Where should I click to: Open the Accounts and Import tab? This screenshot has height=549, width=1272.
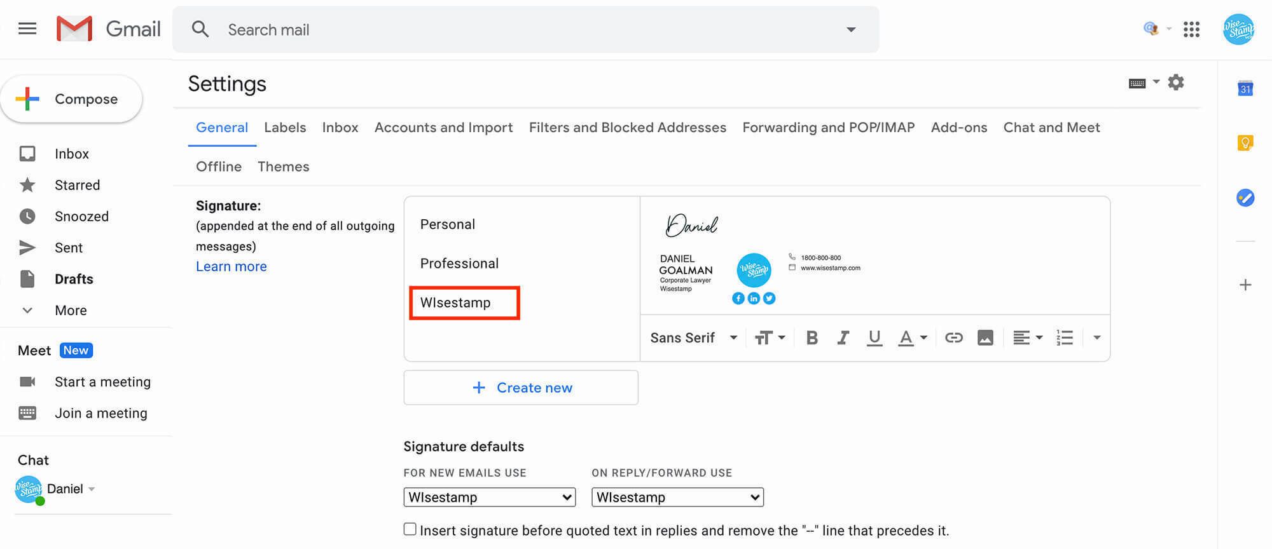tap(443, 127)
